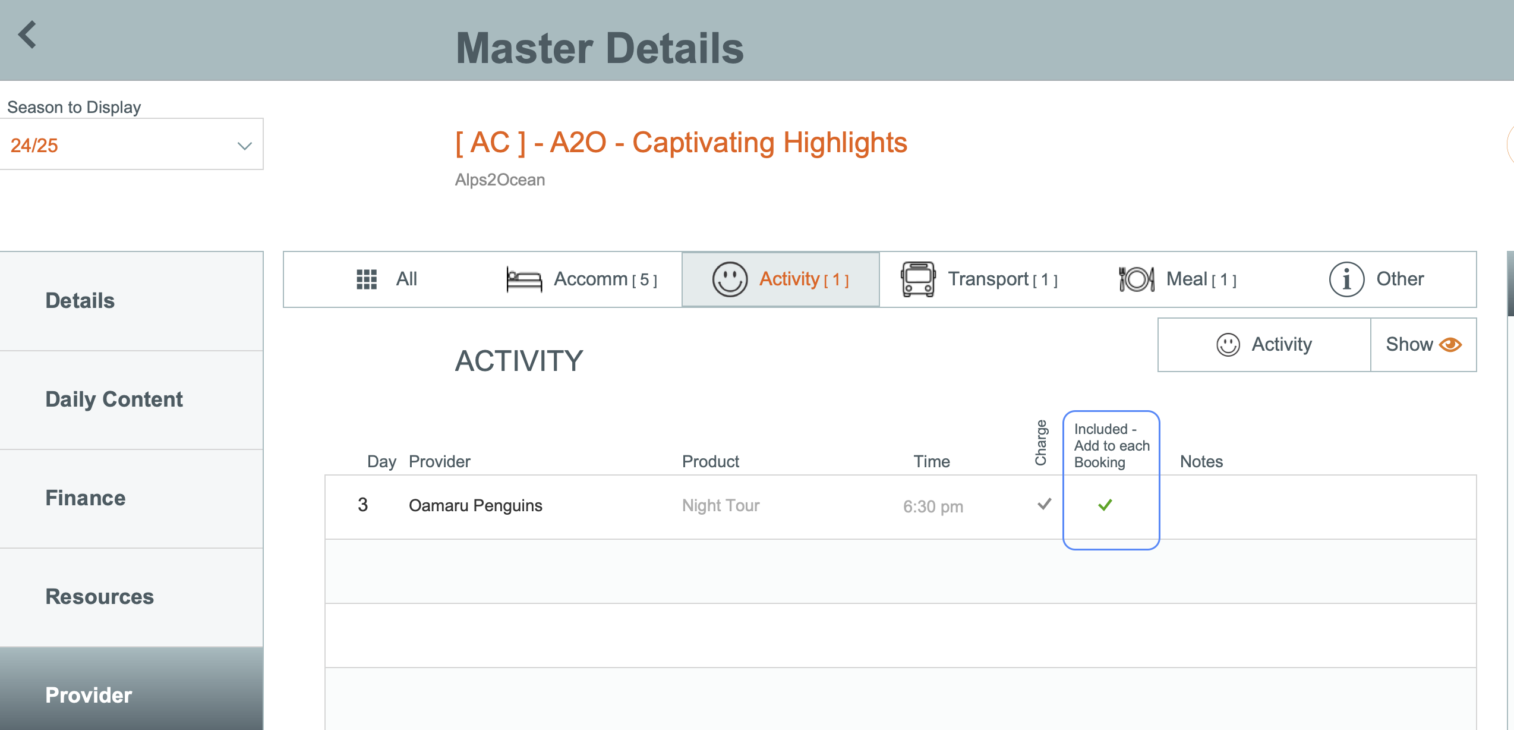Click the plate and cutlery Meal icon
The image size is (1514, 730).
pos(1137,279)
